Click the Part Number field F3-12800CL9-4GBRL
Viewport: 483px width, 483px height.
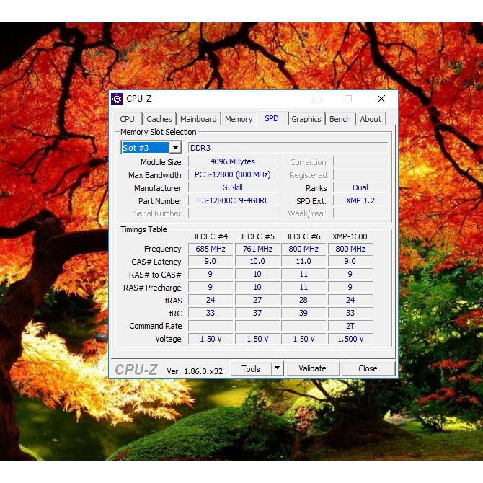233,200
